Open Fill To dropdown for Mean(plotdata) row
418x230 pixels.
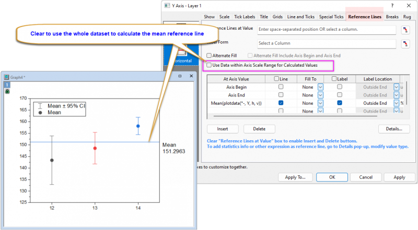[x=320, y=103]
